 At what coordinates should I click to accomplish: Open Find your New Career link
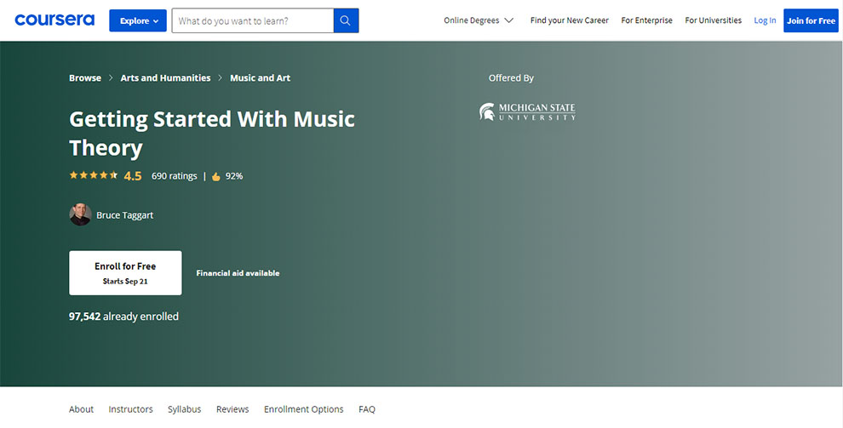coord(570,20)
